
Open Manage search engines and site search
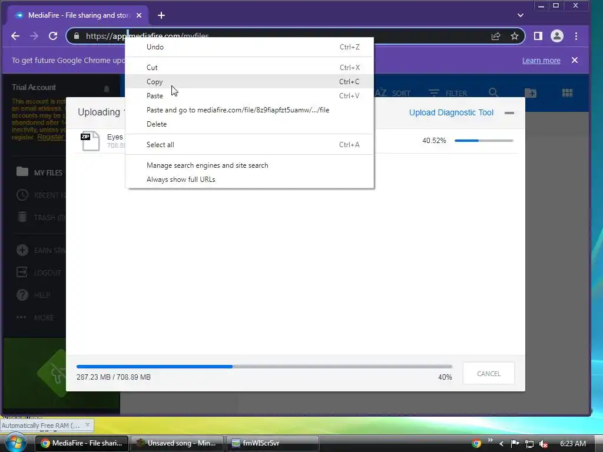(250, 165)
